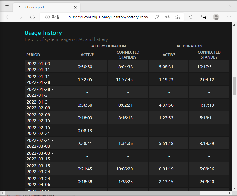Image resolution: width=237 pixels, height=196 pixels.
Task: Click battery active value 0:18:38
Action: (85, 182)
